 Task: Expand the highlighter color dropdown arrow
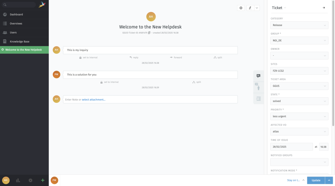coord(257,8)
